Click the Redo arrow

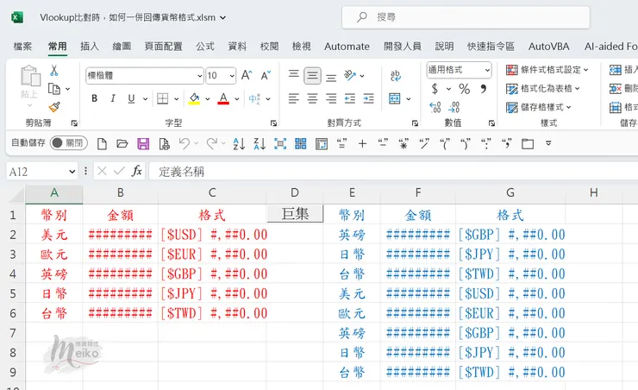[211, 144]
